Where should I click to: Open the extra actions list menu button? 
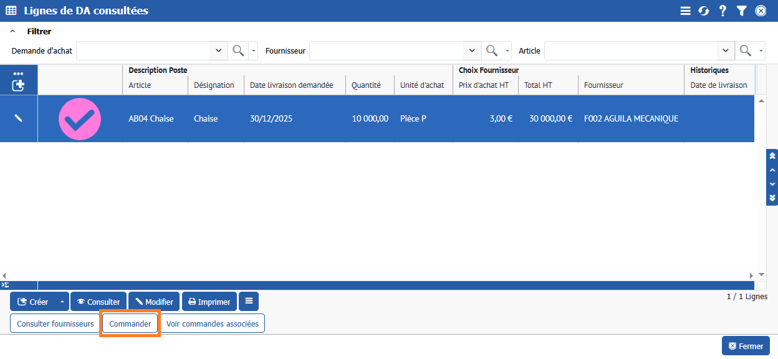(x=249, y=302)
